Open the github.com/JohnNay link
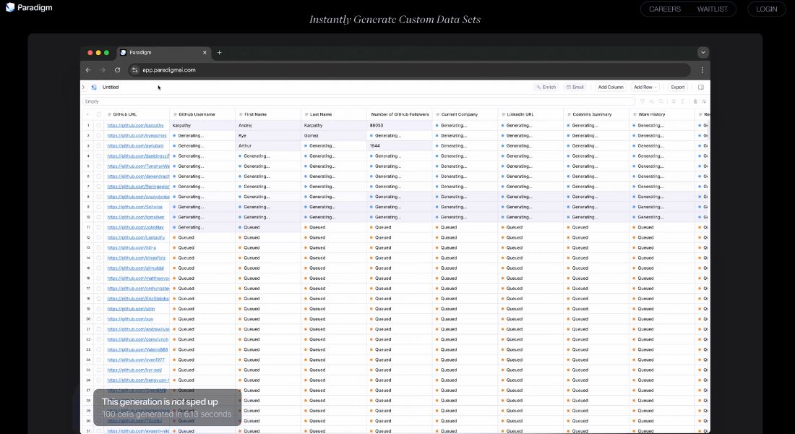The image size is (795, 434). (x=135, y=227)
